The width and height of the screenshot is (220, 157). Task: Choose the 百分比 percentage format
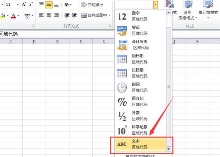140,102
